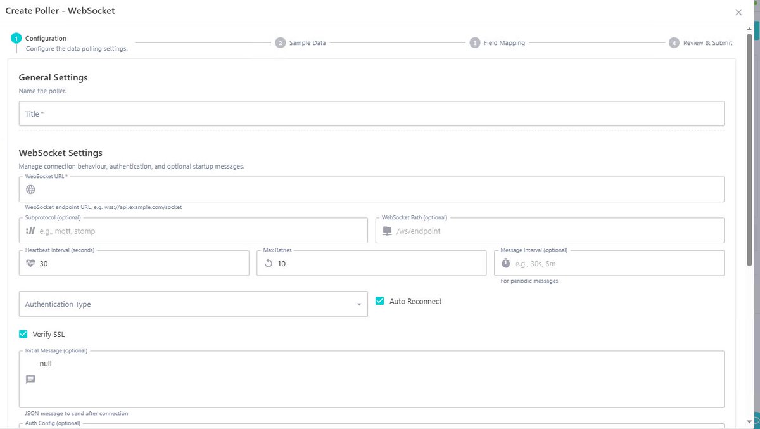The height and width of the screenshot is (429, 760).
Task: Click the 'Name the poller.' description
Action: click(x=42, y=91)
